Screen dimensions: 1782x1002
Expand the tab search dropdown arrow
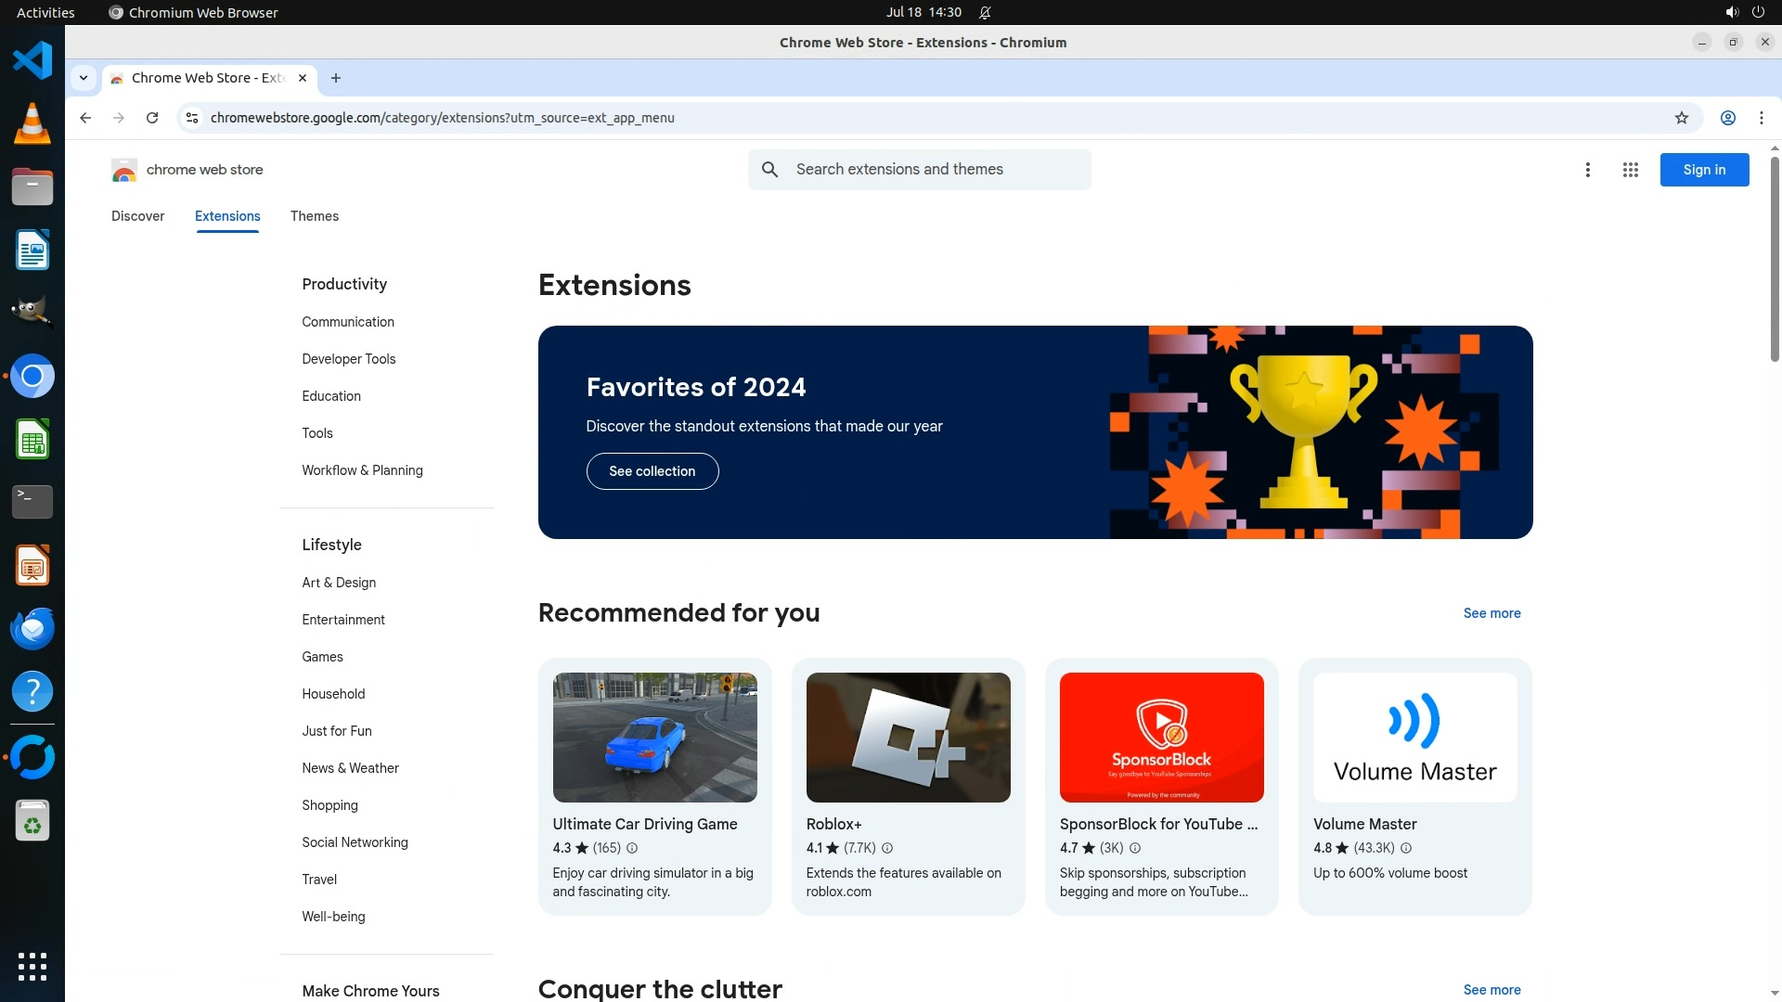click(84, 78)
